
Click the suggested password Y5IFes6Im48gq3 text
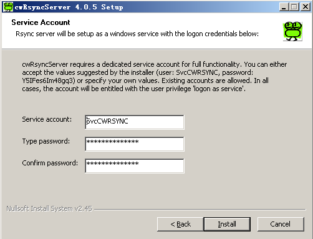pyautogui.click(x=49, y=80)
